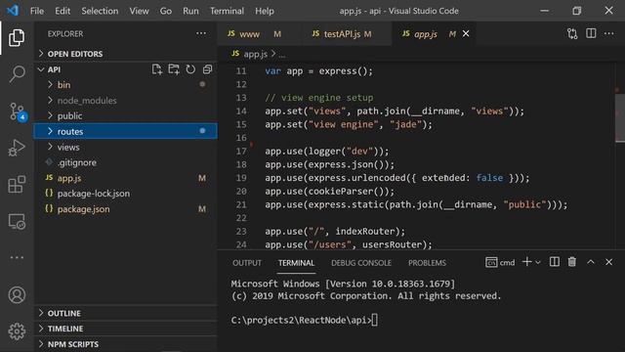
Task: Expand the Outline section
Action: point(126,313)
